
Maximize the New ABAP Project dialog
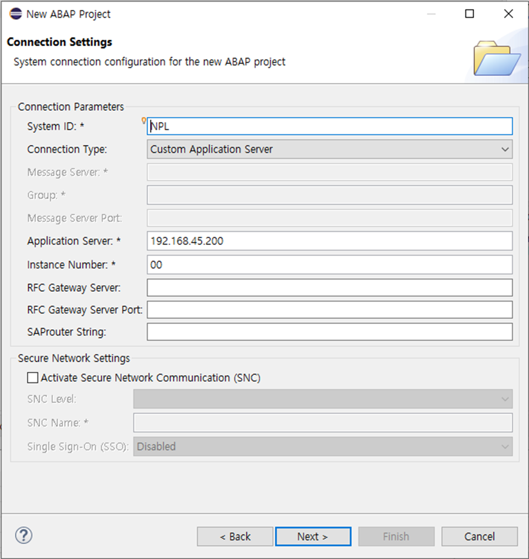click(x=469, y=14)
